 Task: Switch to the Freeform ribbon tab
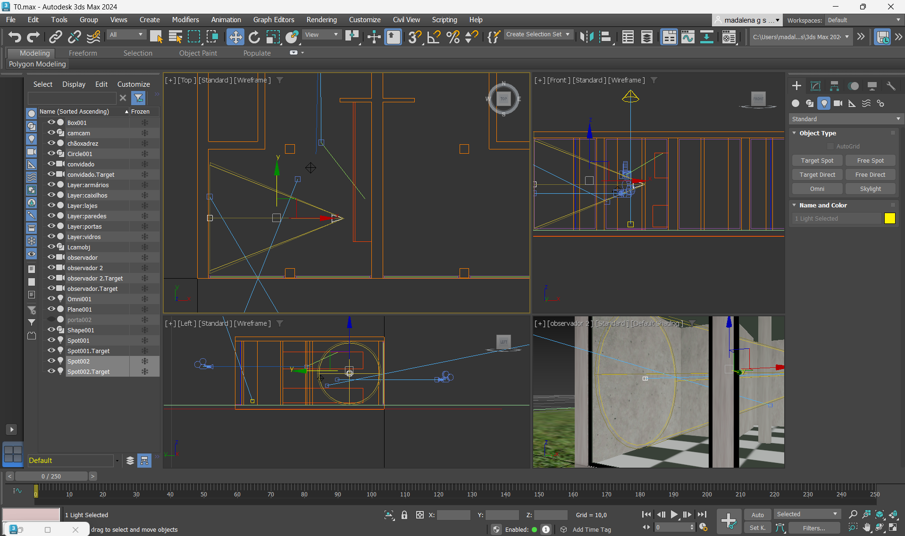(83, 53)
